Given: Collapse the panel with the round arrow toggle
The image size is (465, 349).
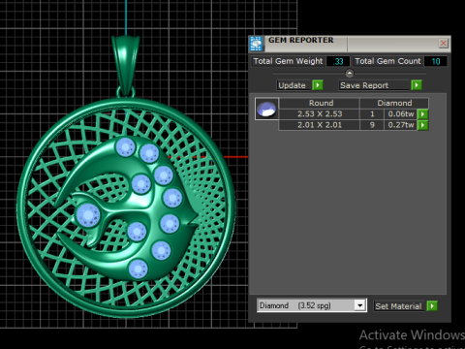Looking at the screenshot, I should [350, 74].
